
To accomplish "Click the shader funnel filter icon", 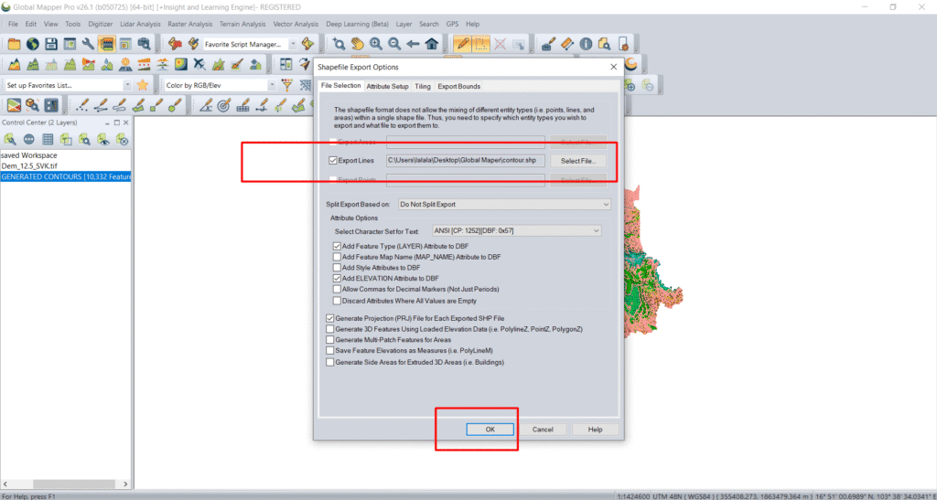I will [287, 85].
